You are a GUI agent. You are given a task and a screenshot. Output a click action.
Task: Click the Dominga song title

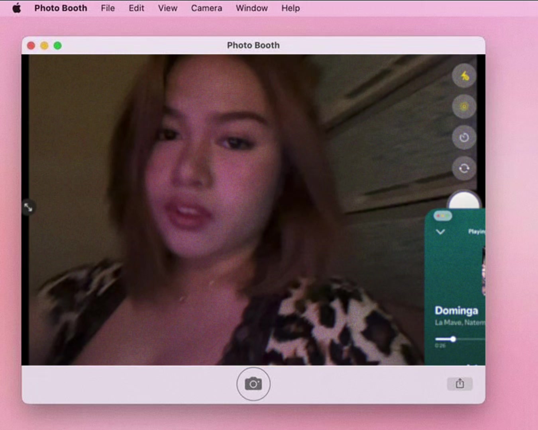pos(456,311)
